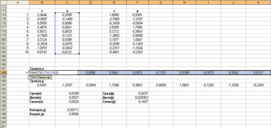
Task: Click the Трансп.y label cell
Action: 42,81
